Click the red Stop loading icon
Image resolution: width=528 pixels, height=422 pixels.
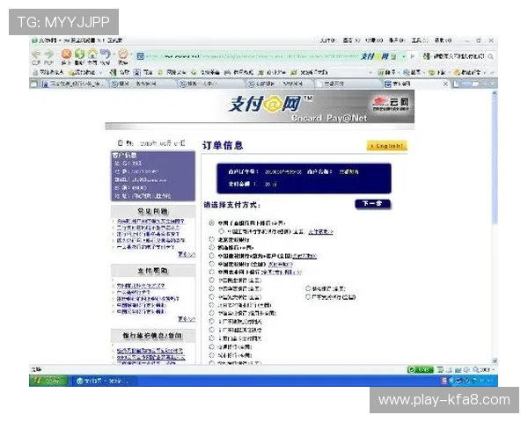(x=66, y=54)
